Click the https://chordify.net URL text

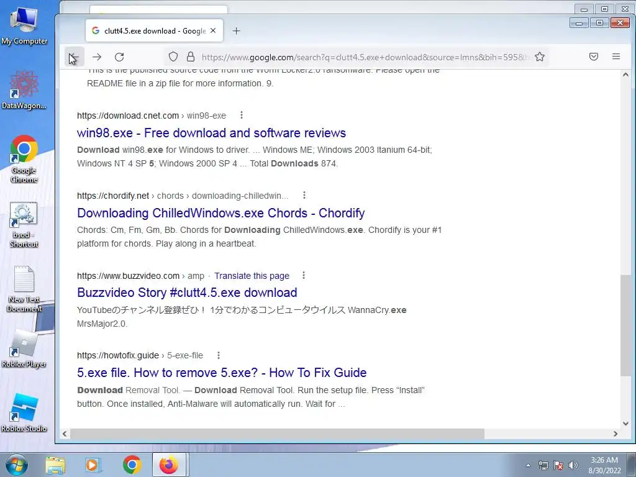[x=113, y=196]
